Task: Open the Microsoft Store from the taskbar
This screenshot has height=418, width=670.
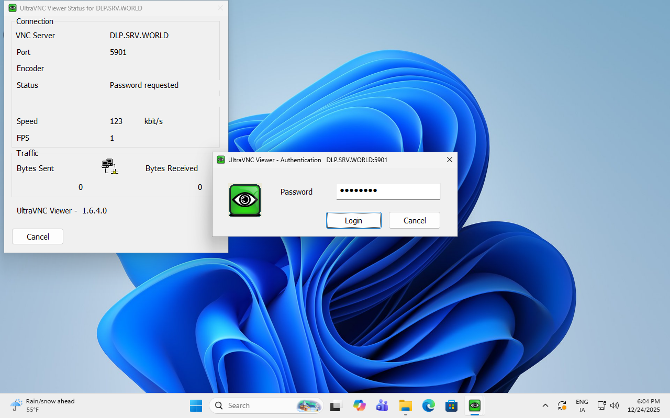Action: click(451, 405)
